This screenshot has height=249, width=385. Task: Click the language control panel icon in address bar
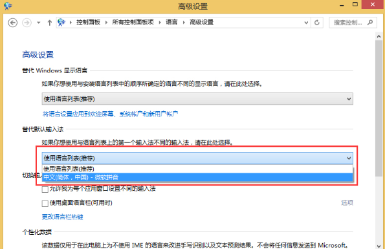(61, 23)
